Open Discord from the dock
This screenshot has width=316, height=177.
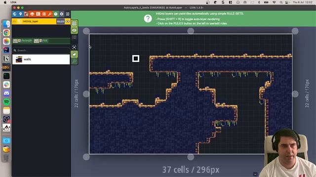[6, 93]
